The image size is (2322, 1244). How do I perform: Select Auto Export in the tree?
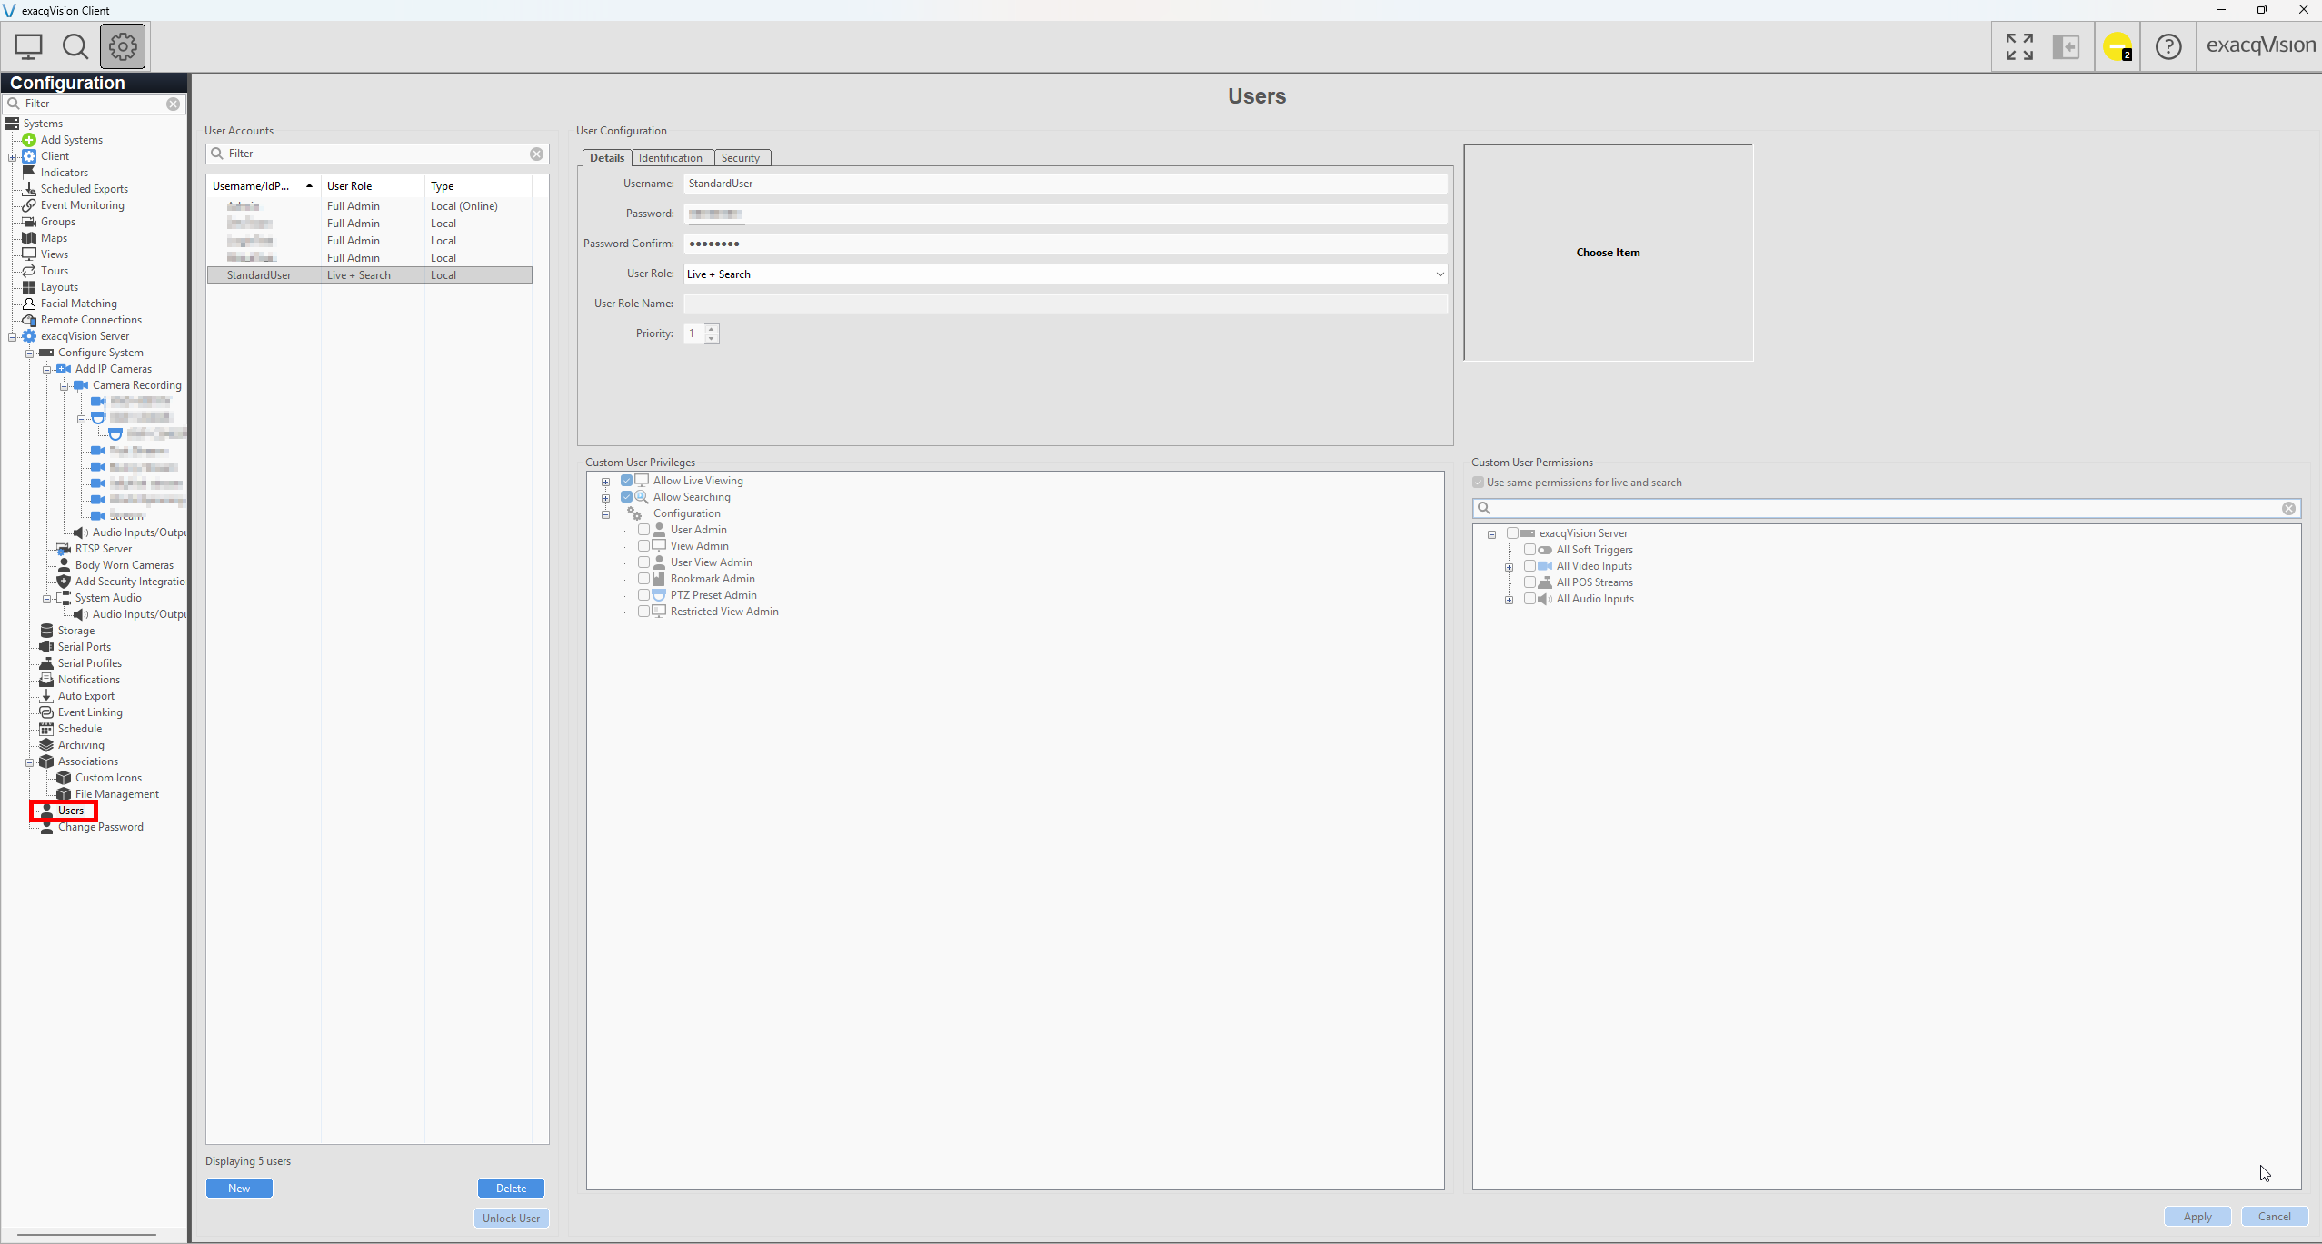click(x=85, y=696)
